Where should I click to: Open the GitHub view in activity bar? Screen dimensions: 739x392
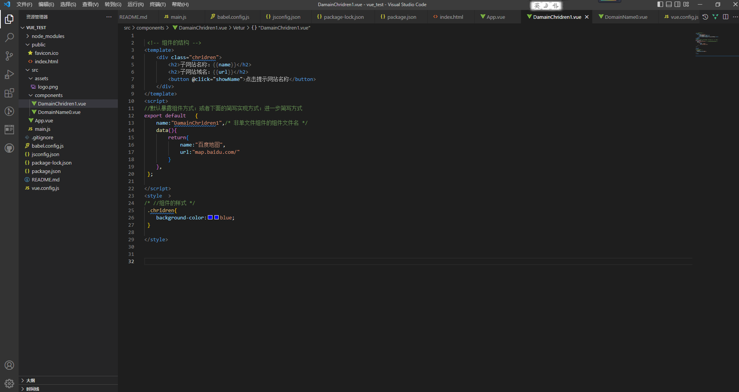[9, 148]
